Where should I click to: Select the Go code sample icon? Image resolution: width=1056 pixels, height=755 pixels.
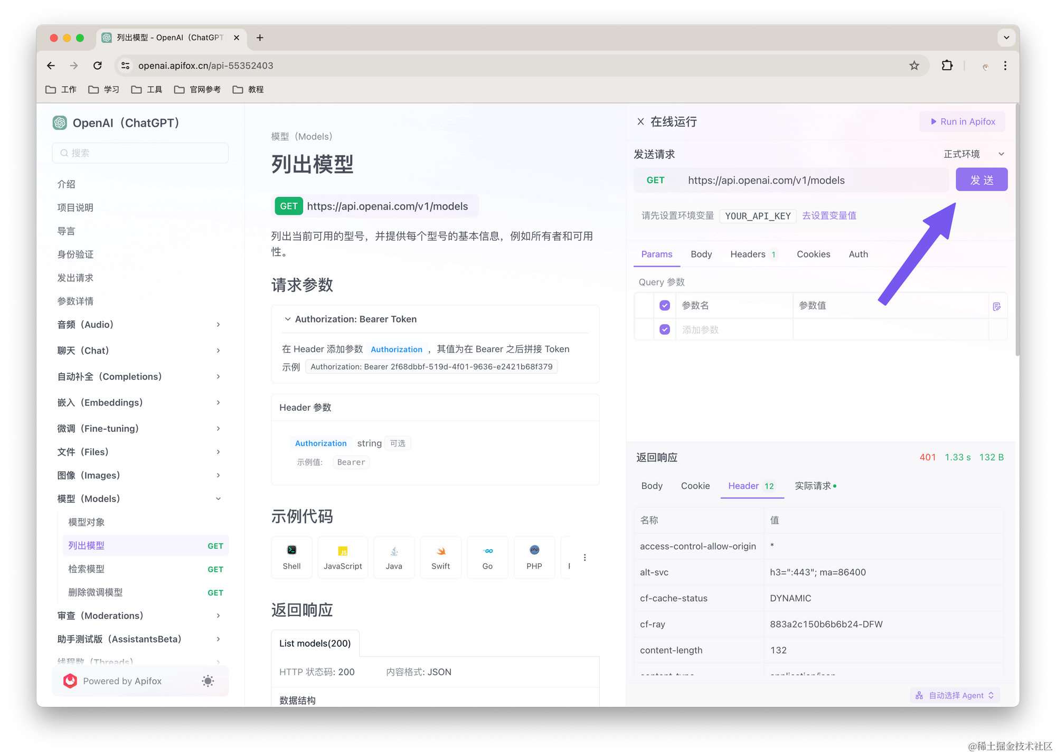(x=488, y=557)
